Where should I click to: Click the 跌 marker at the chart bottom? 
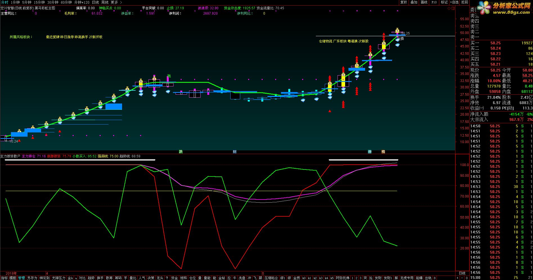coord(181,152)
